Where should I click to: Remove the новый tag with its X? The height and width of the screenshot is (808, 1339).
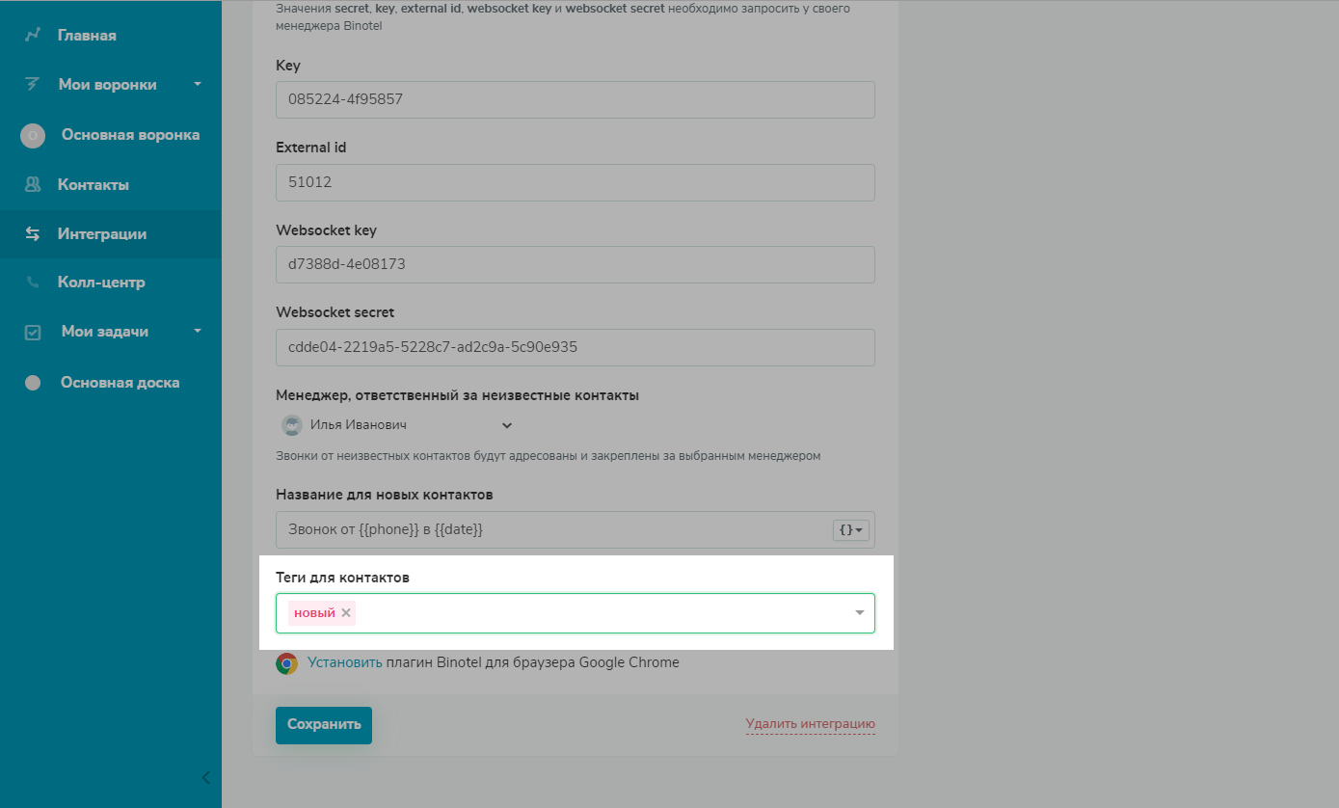[x=346, y=613]
